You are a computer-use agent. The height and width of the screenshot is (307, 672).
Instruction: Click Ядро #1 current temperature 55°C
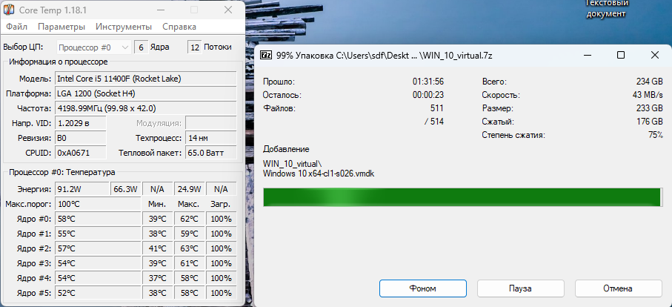click(x=98, y=234)
